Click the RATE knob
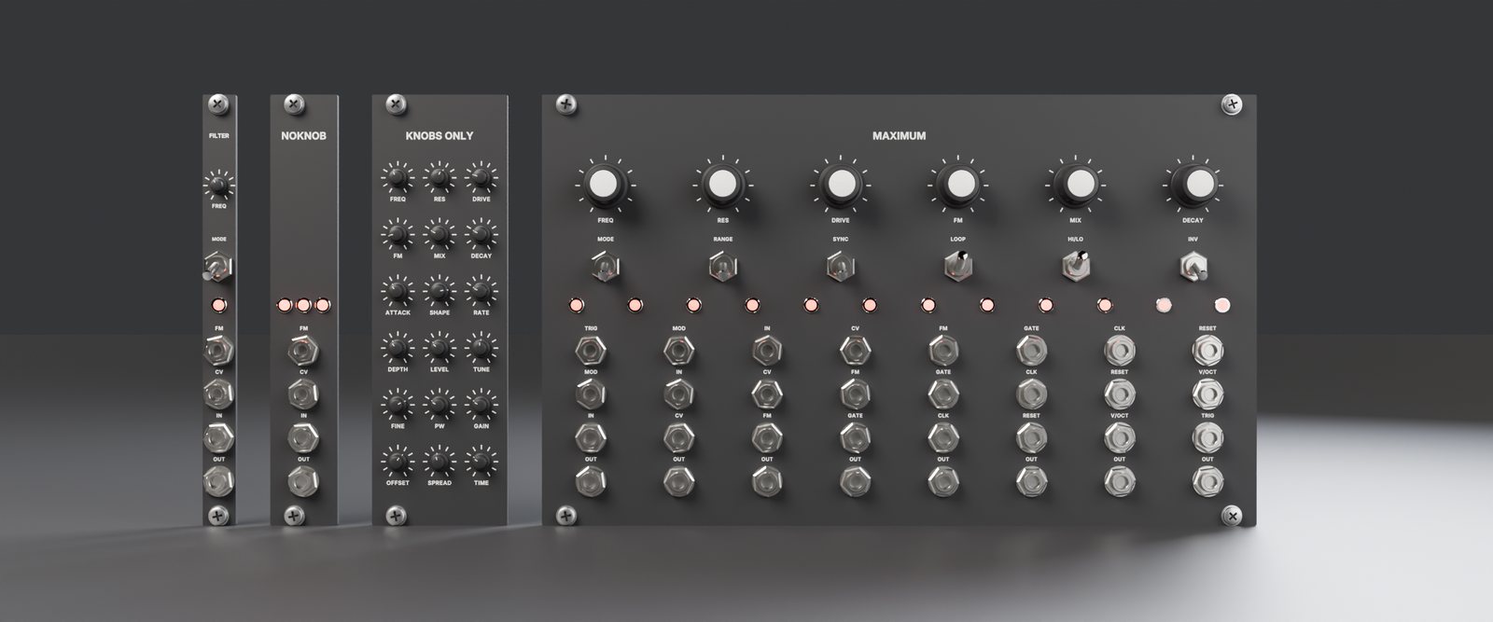This screenshot has height=622, width=1493. (481, 291)
